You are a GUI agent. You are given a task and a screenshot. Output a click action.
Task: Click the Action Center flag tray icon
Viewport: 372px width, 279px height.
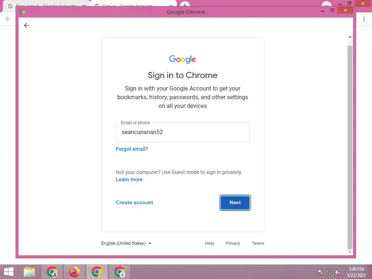tap(320, 272)
